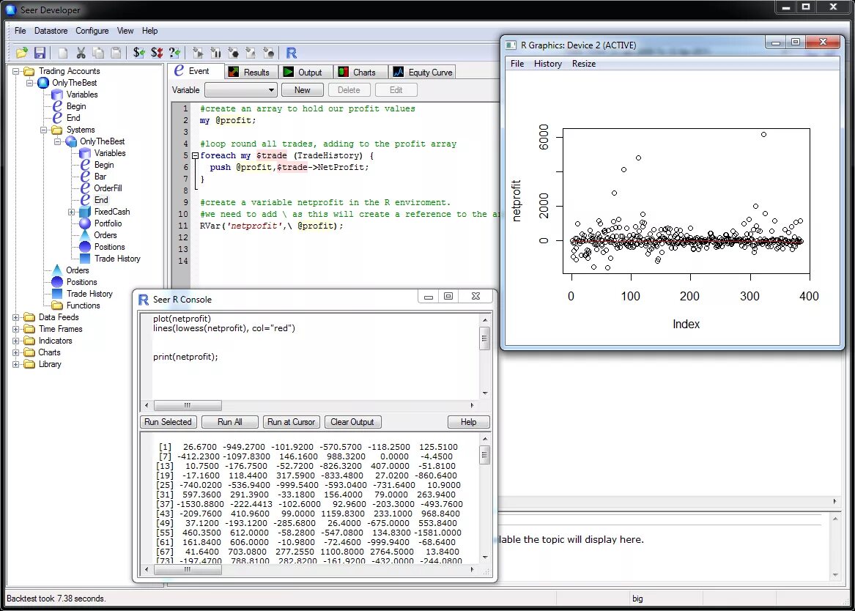Open History menu in R Graphics window

pyautogui.click(x=547, y=64)
